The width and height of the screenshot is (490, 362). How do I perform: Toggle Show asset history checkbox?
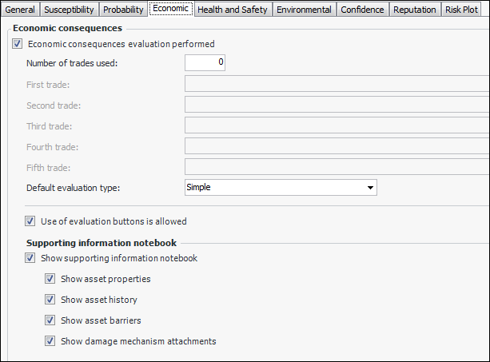coord(51,300)
